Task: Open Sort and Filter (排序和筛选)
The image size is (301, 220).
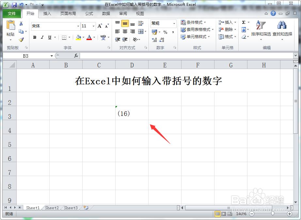Action: point(261,30)
